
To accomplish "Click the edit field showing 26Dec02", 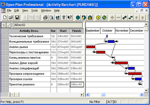I will click(47, 25).
